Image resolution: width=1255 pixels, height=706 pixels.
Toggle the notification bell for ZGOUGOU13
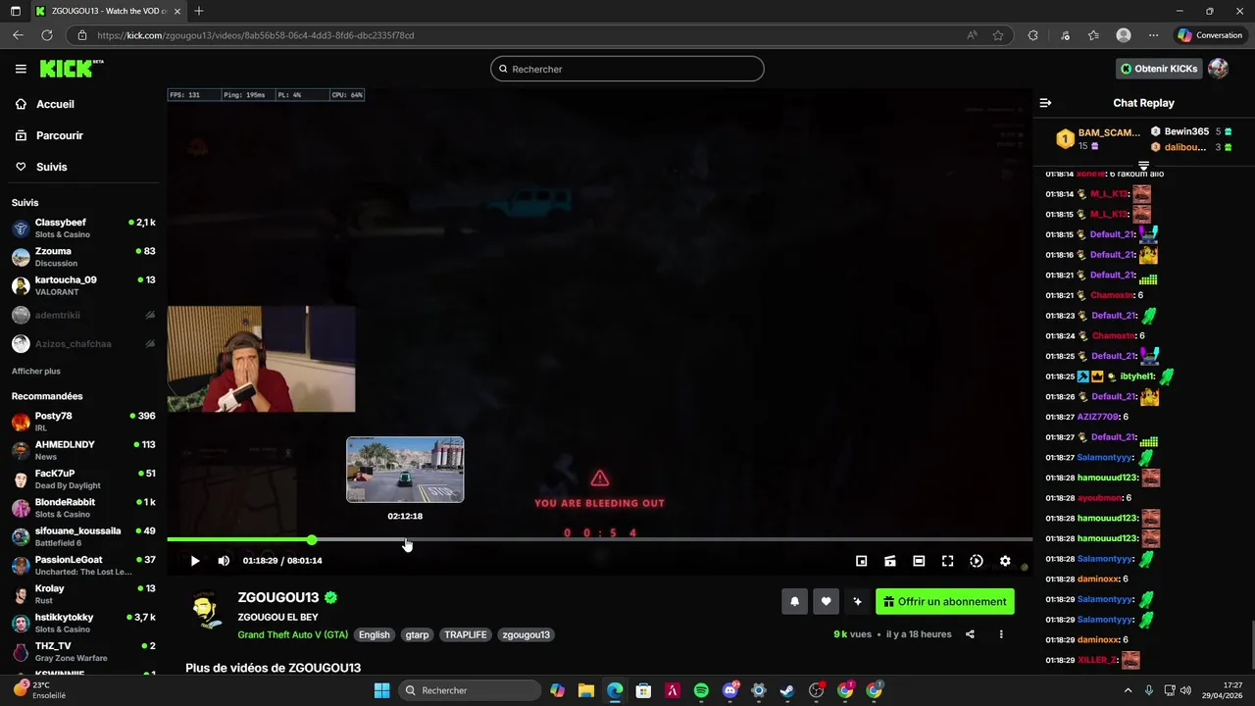point(795,602)
